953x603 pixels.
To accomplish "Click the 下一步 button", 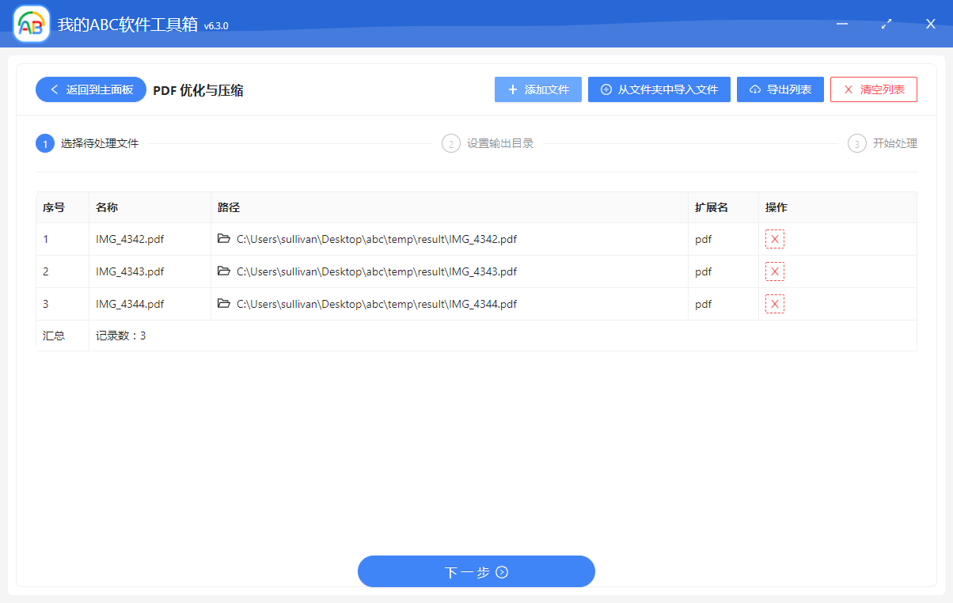I will click(476, 571).
